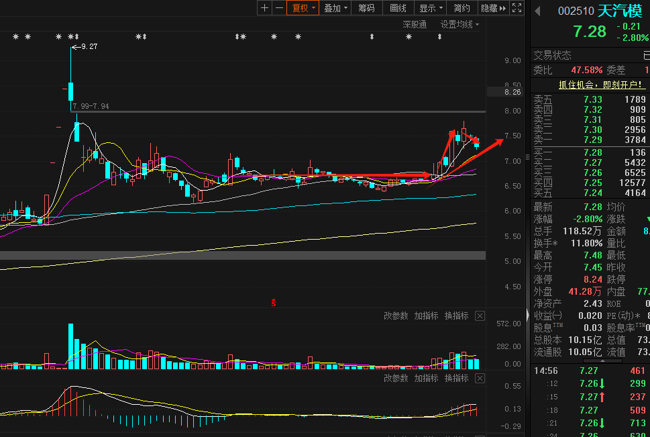Select the 卖五 7.33 order row
Viewport: 650px width, 437px height.
[590, 99]
